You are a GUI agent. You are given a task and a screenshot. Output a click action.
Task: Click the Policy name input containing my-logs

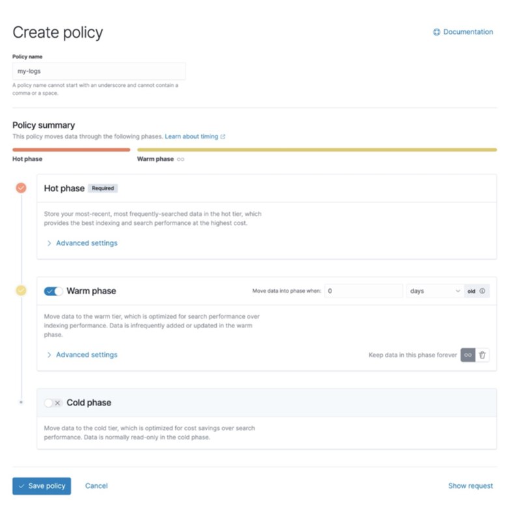point(98,70)
